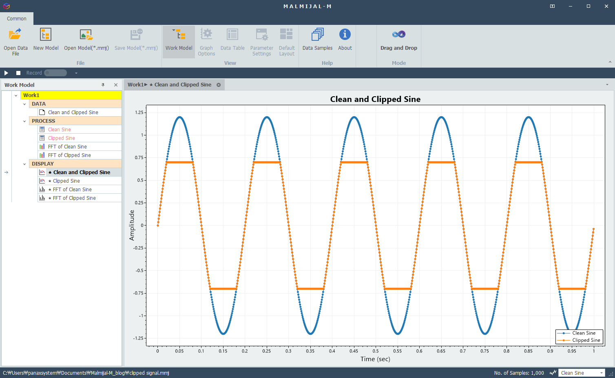
Task: Click the FFT of Clean Sine process icon
Action: (x=42, y=146)
